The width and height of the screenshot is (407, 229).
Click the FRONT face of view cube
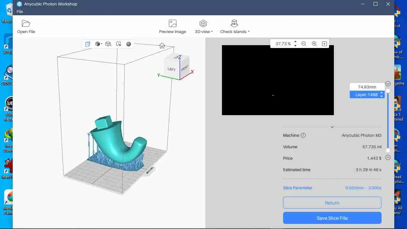[185, 68]
